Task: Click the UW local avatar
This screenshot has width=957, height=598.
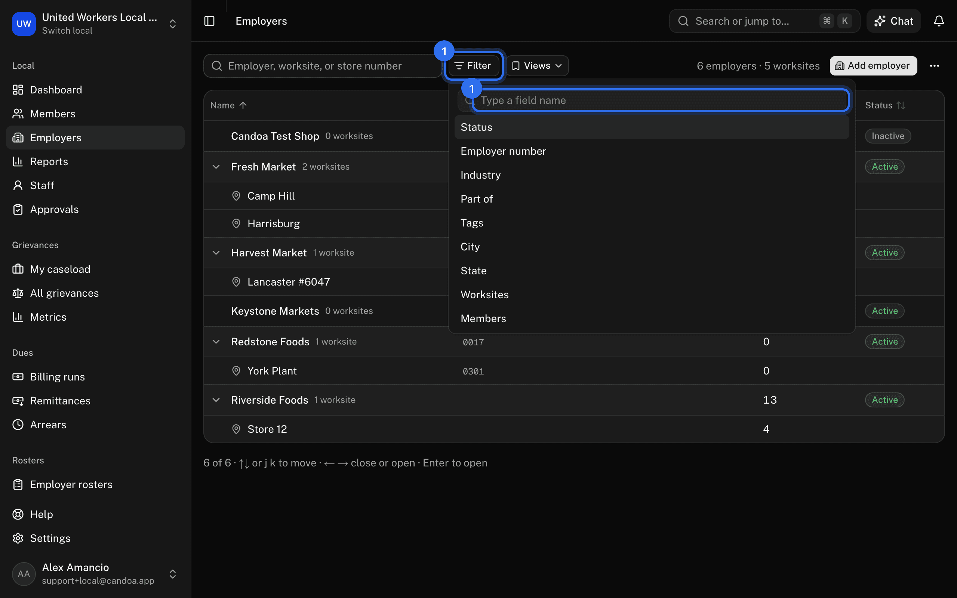Action: [x=24, y=24]
